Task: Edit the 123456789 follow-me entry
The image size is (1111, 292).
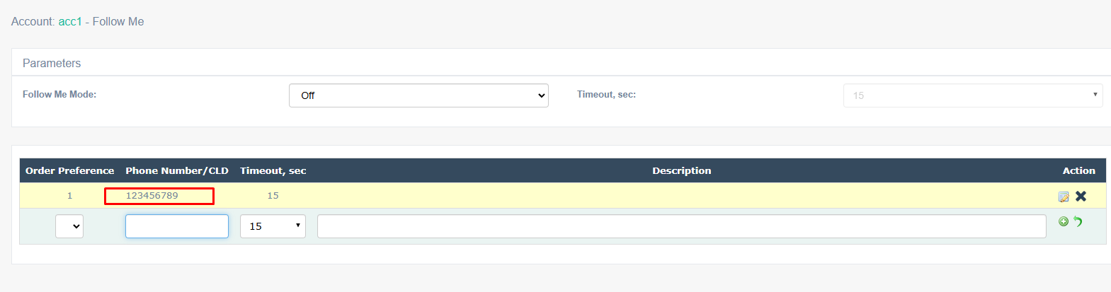Action: click(x=1064, y=197)
